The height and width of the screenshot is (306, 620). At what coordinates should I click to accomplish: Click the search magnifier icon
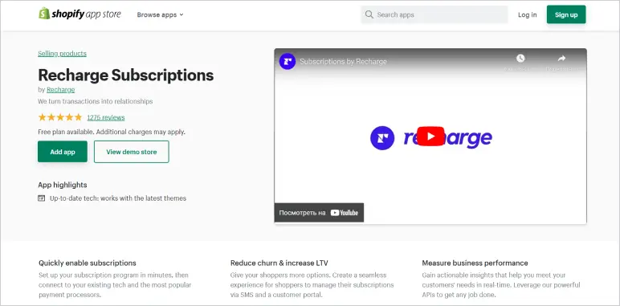tap(369, 14)
